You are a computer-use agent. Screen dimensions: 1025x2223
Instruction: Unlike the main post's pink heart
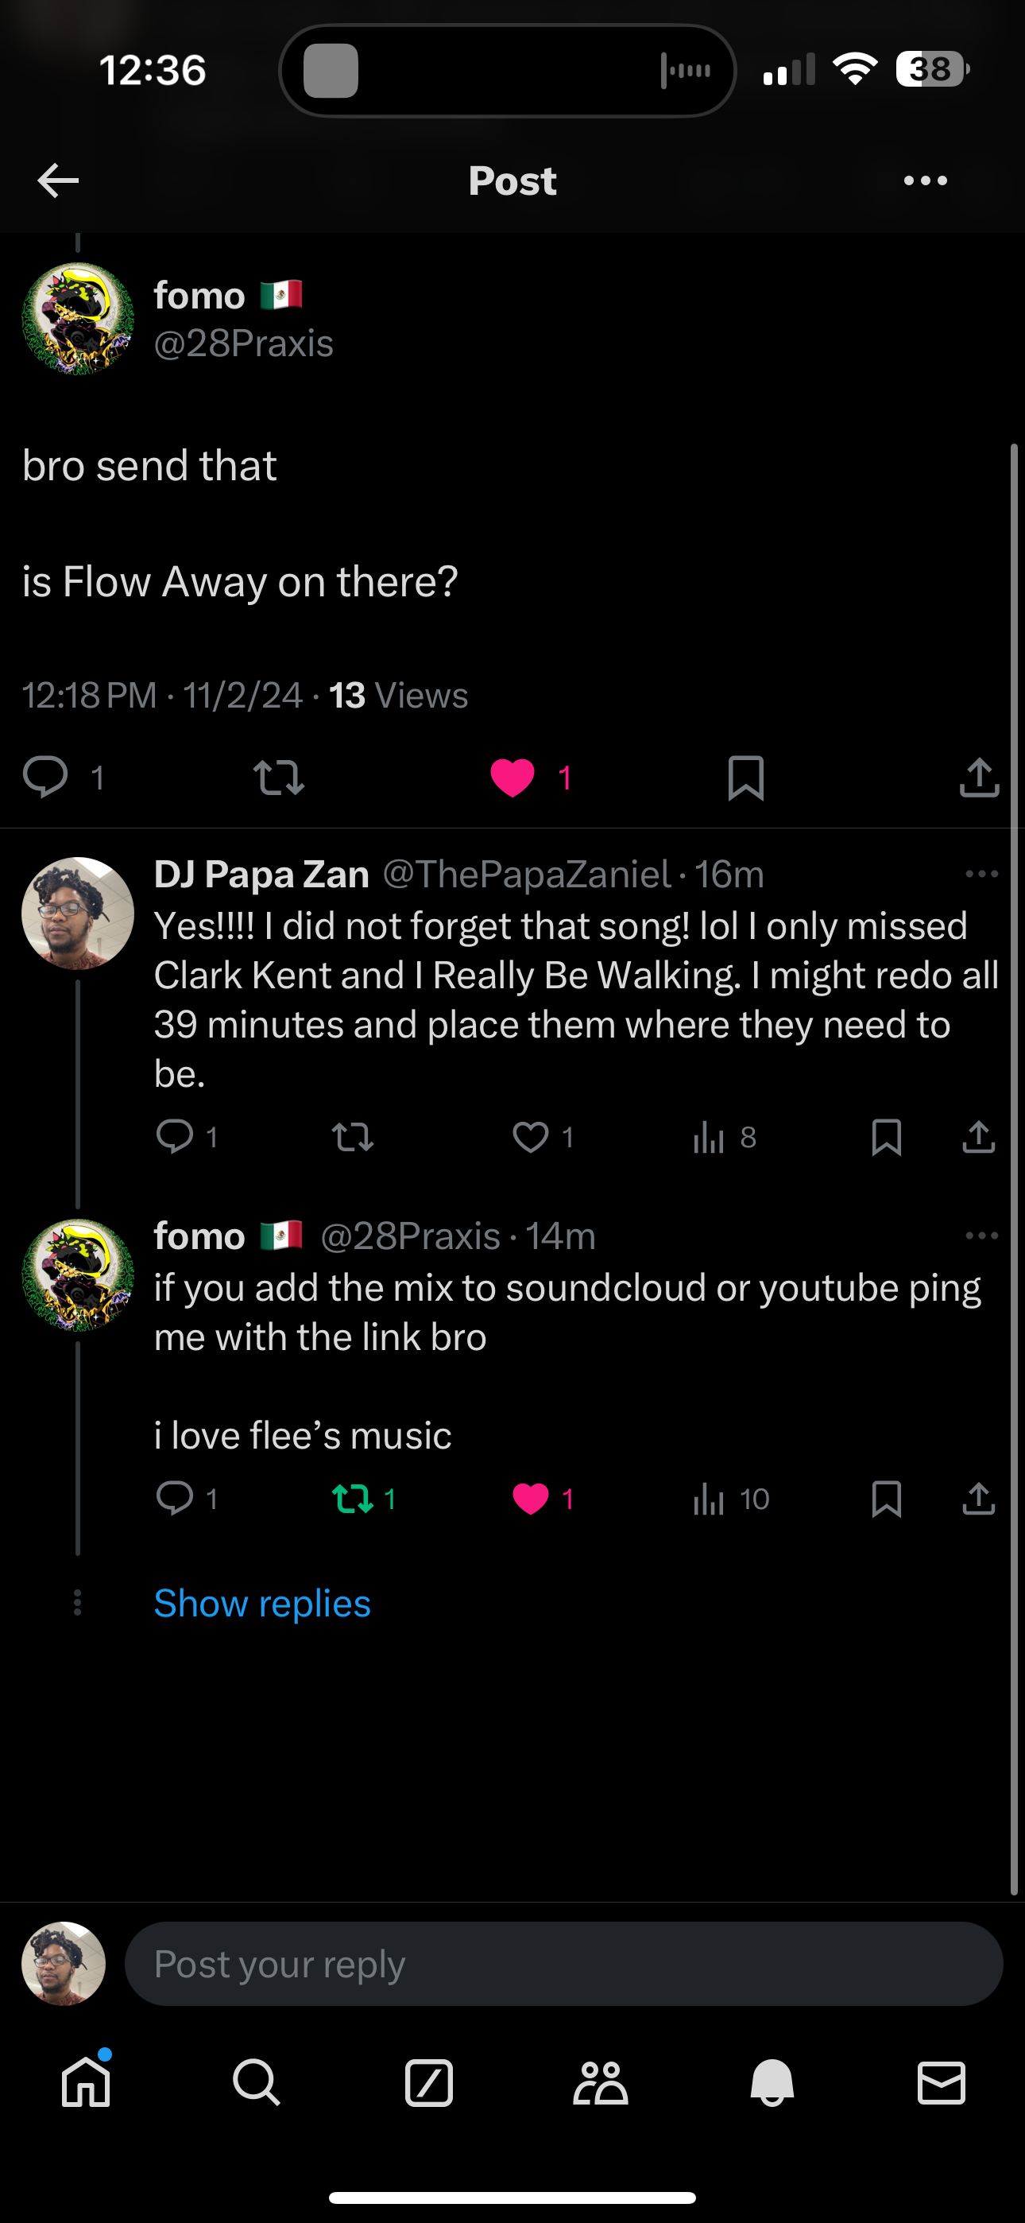(512, 777)
